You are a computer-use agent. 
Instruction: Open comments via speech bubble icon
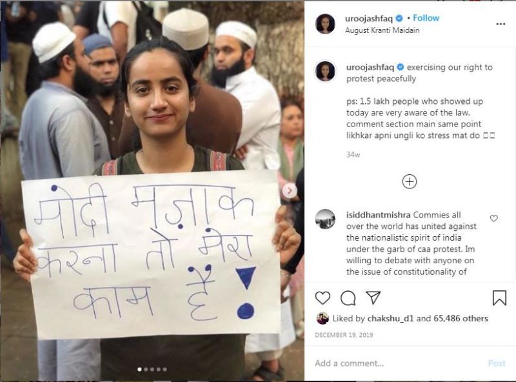348,298
